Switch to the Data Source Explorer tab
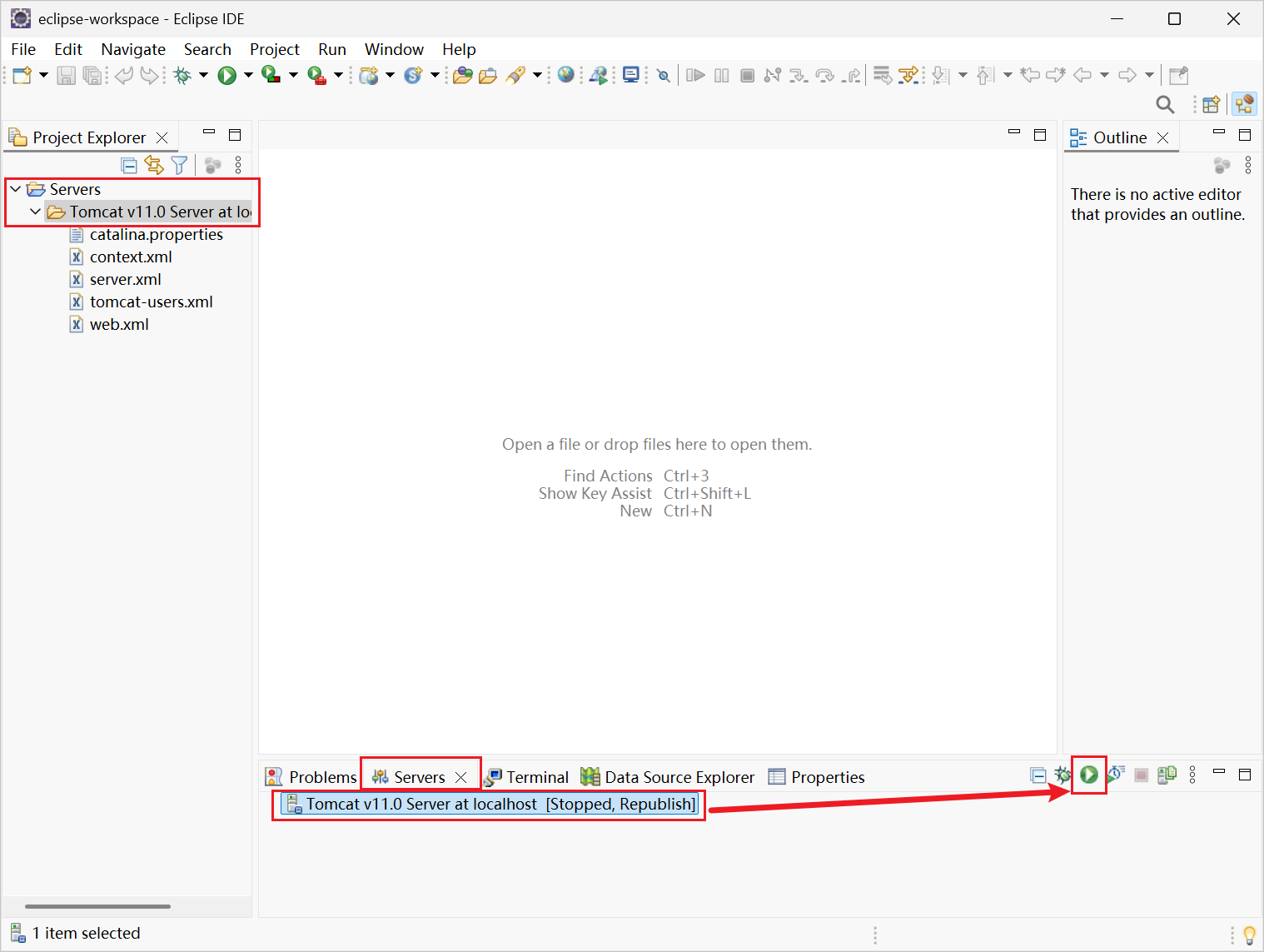 668,777
